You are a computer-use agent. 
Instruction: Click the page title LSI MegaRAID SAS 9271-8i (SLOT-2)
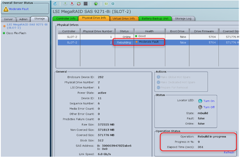coord(92,11)
